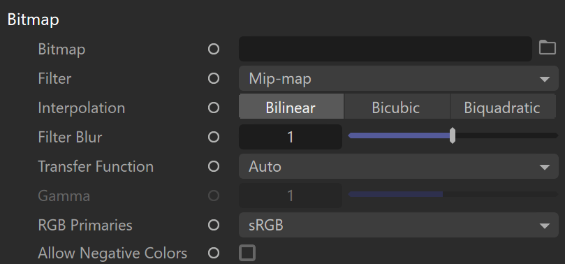The height and width of the screenshot is (264, 565).
Task: Select Biquadratic interpolation
Action: pos(502,108)
